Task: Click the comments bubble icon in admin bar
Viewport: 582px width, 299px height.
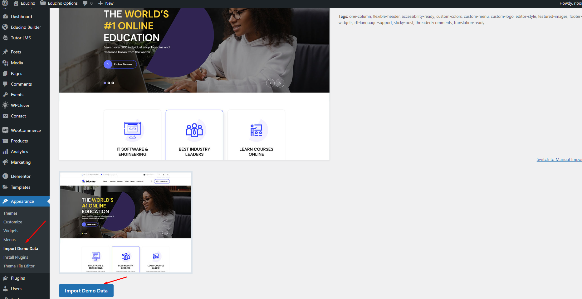Action: 85,3
